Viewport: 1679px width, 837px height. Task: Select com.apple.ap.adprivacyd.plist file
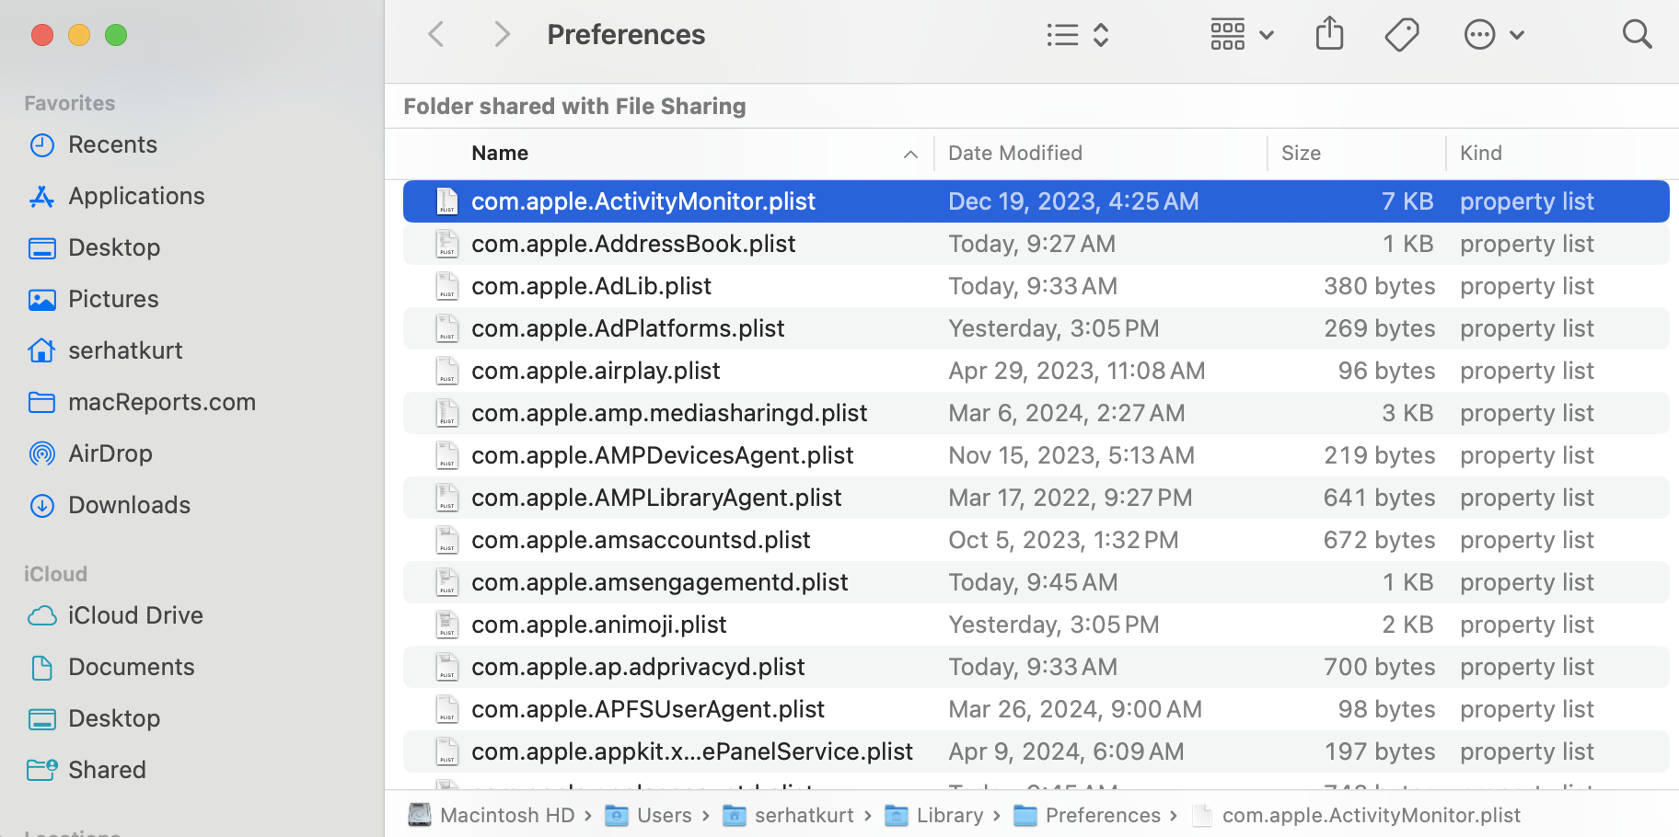pyautogui.click(x=1036, y=667)
